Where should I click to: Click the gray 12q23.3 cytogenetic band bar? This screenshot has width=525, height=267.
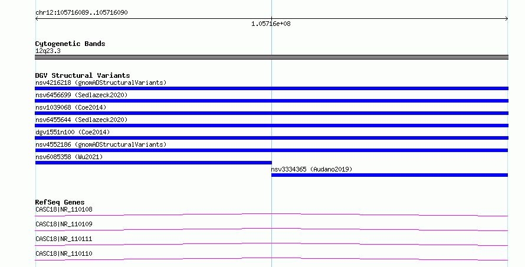pos(271,57)
